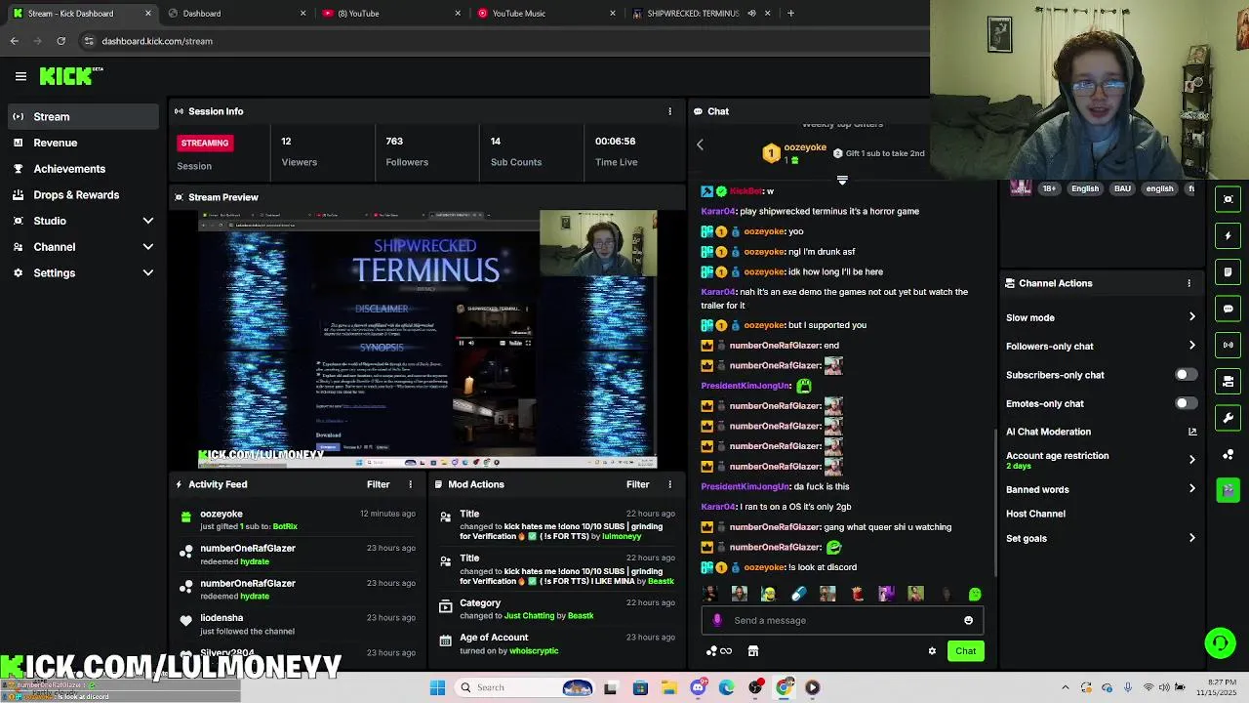
Task: Click the chat panel scrollbar
Action: 995,502
